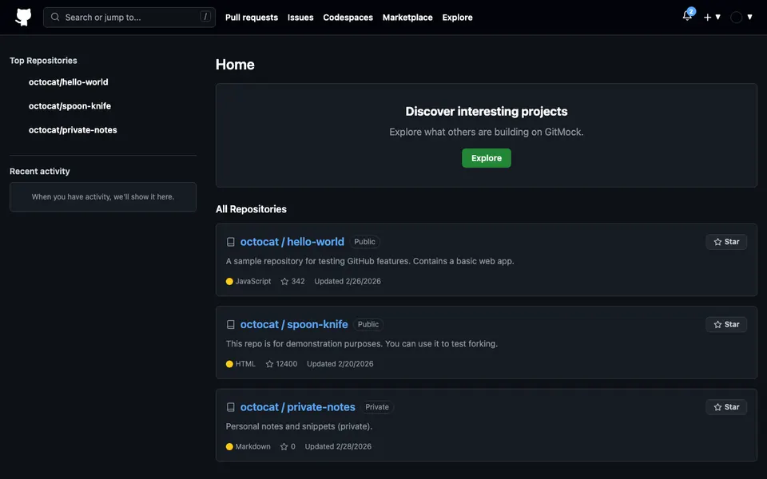Screen dimensions: 767x479
Task: Click the yellow Markdown language dot
Action: (229, 446)
